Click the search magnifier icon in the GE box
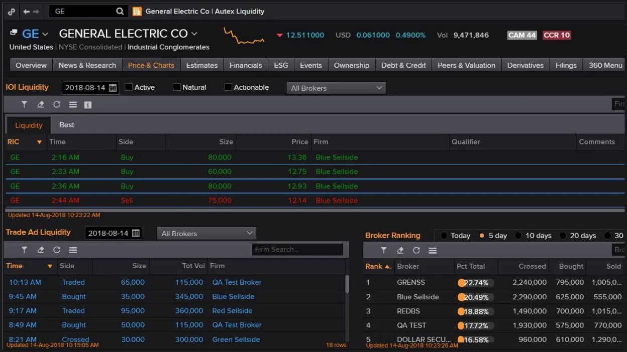The width and height of the screenshot is (627, 352). 120,11
